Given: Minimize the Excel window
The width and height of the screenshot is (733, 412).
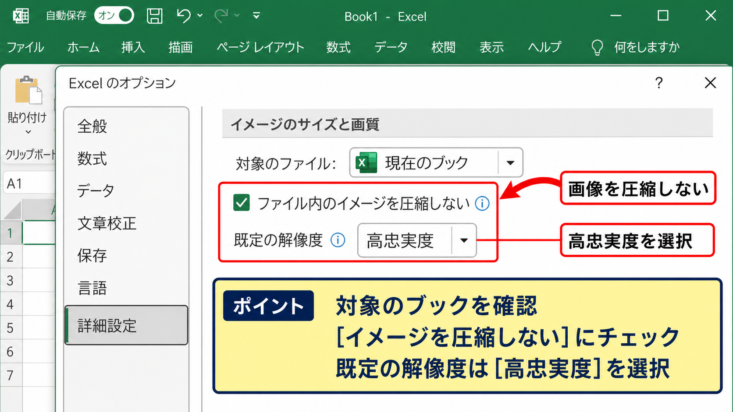Looking at the screenshot, I should pyautogui.click(x=616, y=16).
